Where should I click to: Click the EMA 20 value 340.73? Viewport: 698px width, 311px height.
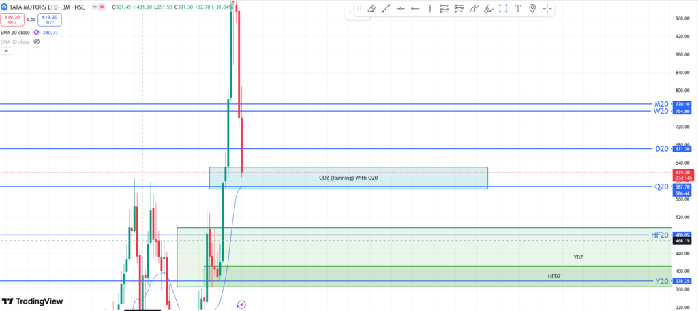49,33
